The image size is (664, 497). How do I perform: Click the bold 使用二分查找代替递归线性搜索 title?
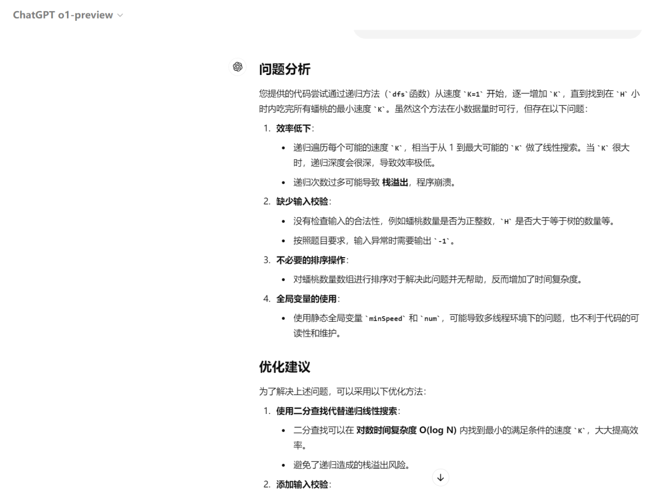point(335,410)
